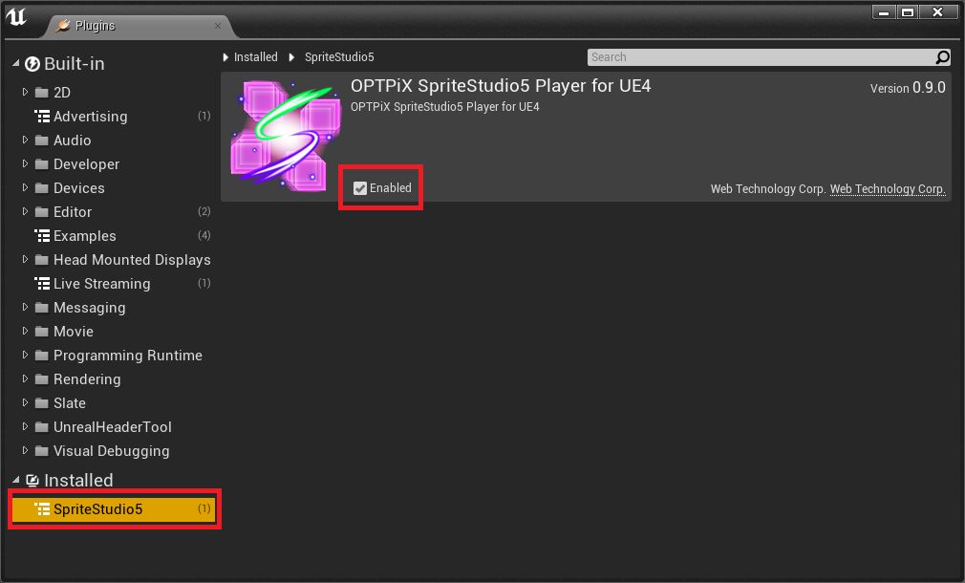Screen dimensions: 965x583
Task: Click the Version 0.9.0 label
Action: 908,87
